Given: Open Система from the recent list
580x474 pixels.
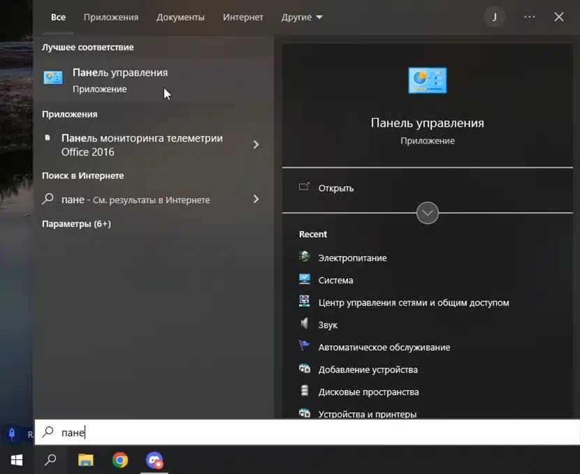Looking at the screenshot, I should pyautogui.click(x=335, y=280).
